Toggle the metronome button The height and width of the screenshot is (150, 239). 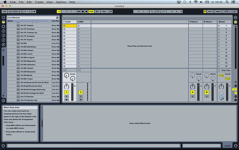tap(34, 11)
